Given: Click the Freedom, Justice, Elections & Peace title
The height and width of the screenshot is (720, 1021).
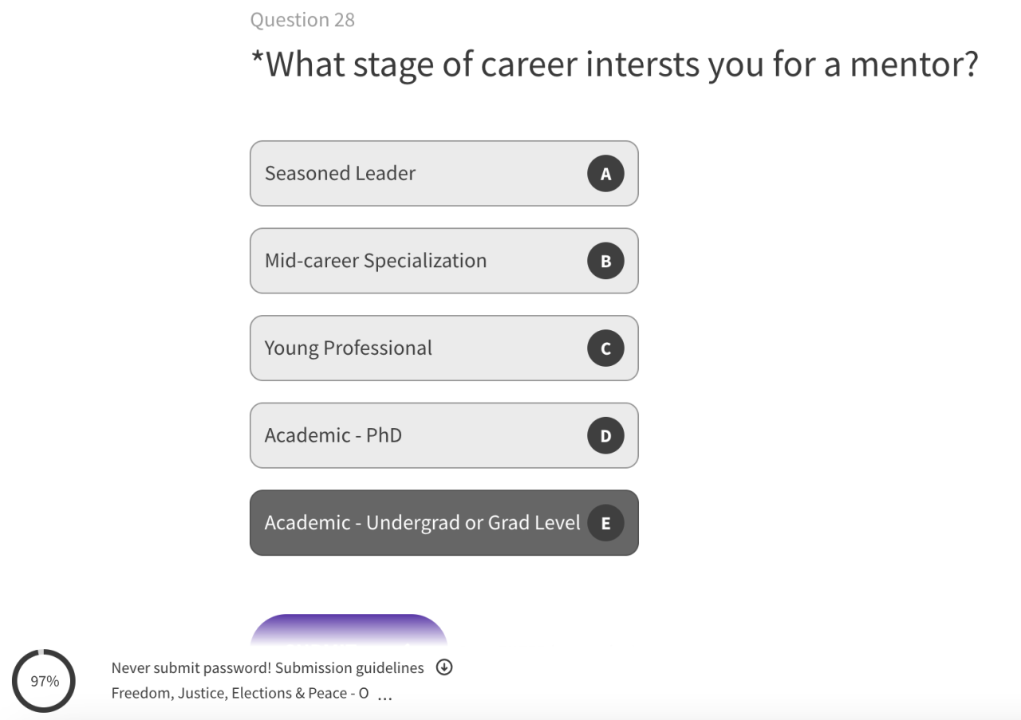Looking at the screenshot, I should [239, 694].
